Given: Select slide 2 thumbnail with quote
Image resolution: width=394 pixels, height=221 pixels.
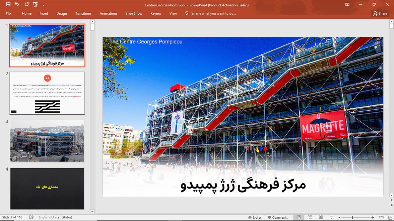Looking at the screenshot, I should click(x=47, y=93).
